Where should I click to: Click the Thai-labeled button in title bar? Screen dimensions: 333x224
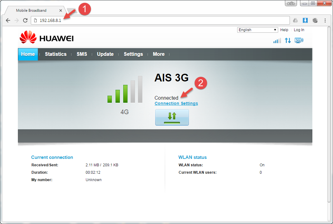tap(291, 3)
